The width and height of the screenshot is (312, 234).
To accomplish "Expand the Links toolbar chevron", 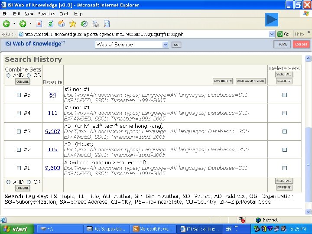I will click(309, 32).
